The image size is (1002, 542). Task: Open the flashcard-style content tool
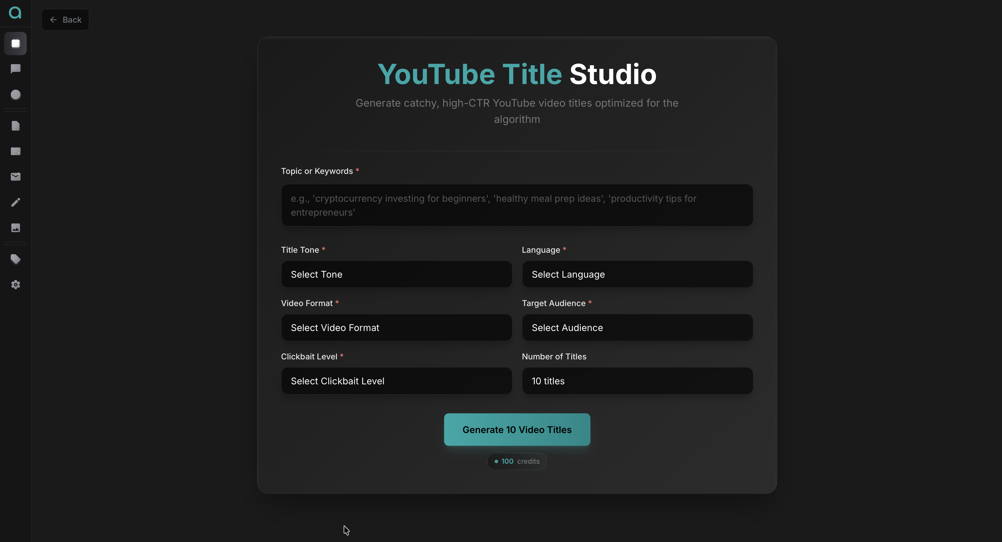[16, 151]
